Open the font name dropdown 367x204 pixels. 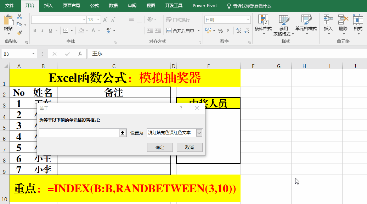click(x=84, y=20)
